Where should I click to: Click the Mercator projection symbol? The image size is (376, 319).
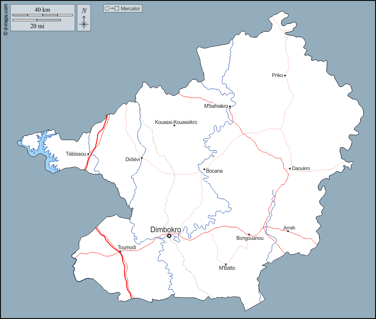point(112,9)
